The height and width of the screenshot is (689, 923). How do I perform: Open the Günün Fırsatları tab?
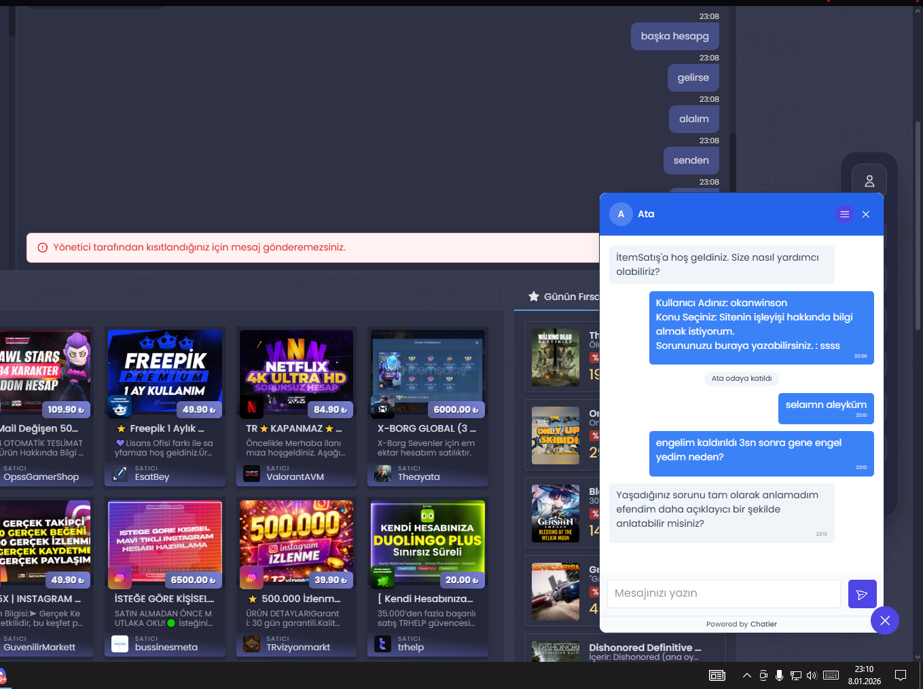coord(564,297)
